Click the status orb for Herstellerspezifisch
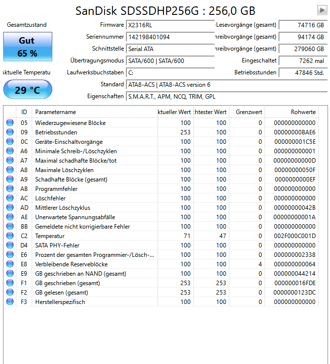 point(10,302)
